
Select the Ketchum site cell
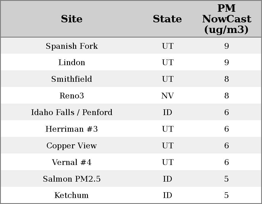pyautogui.click(x=72, y=195)
